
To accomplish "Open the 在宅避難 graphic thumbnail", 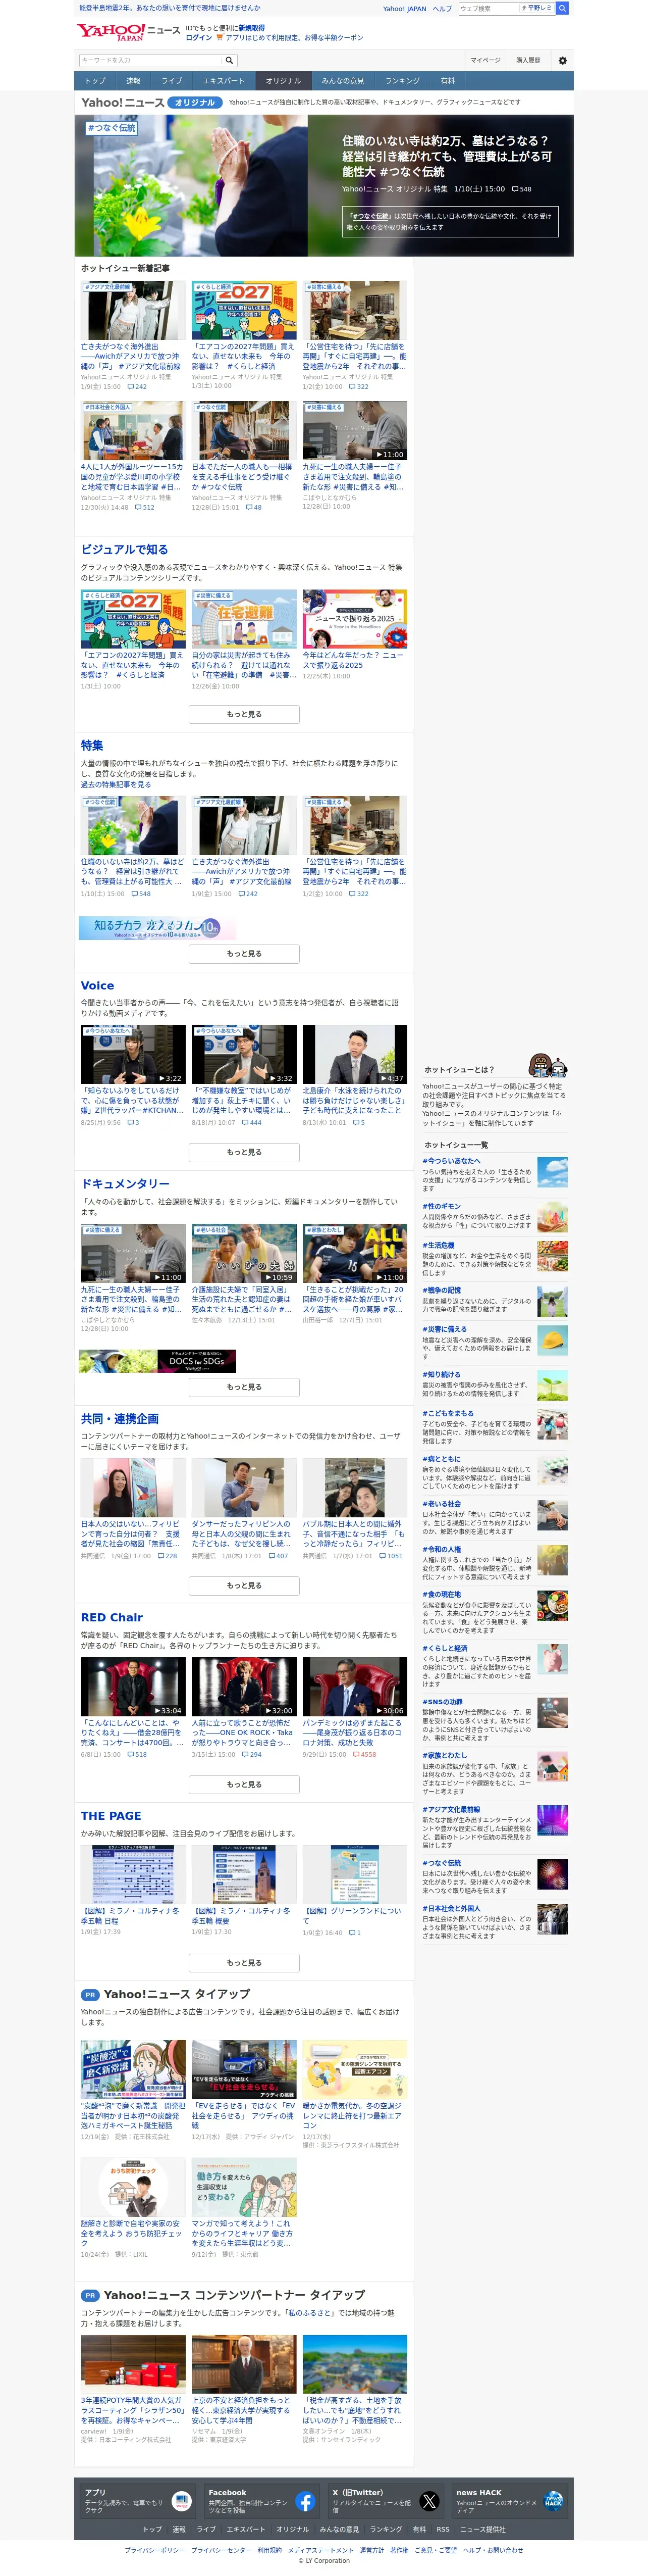I will pos(244,619).
